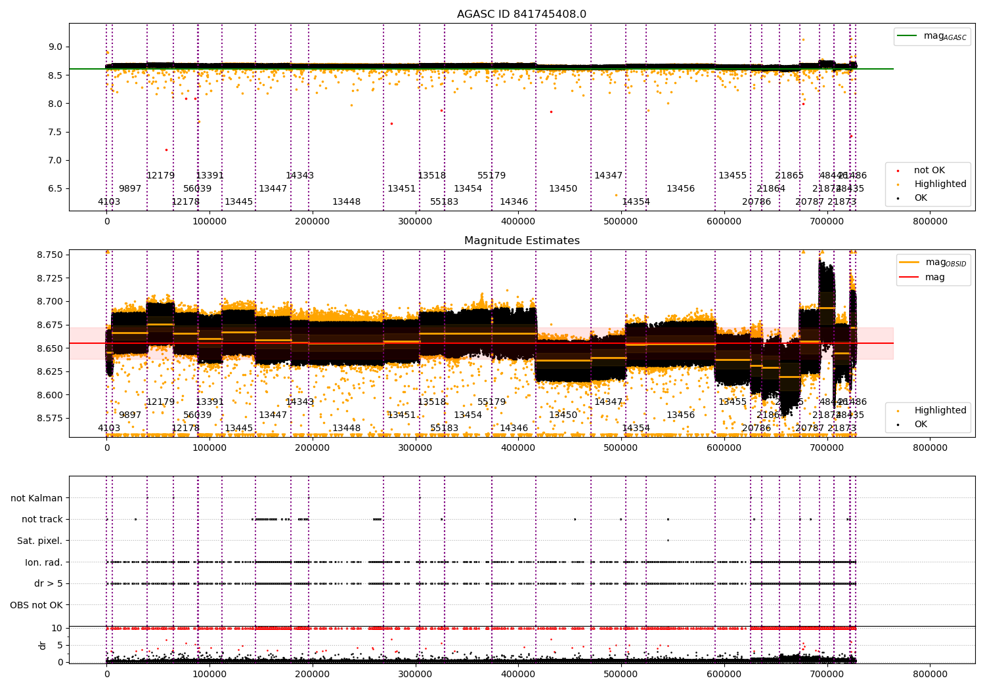Click the 'dr > 5' row label
Viewport: 985px width, 689px height.
pos(49,584)
